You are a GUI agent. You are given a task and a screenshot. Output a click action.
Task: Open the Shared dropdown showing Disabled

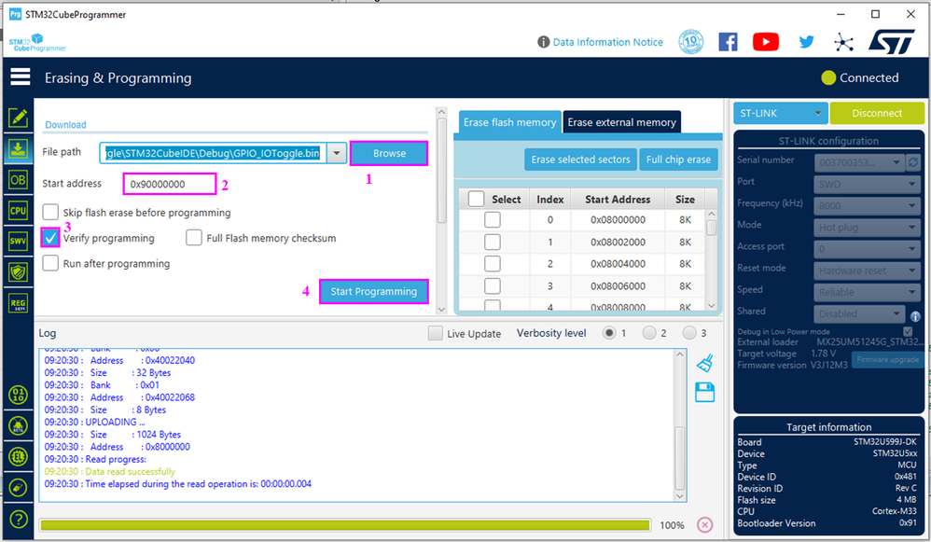point(859,313)
